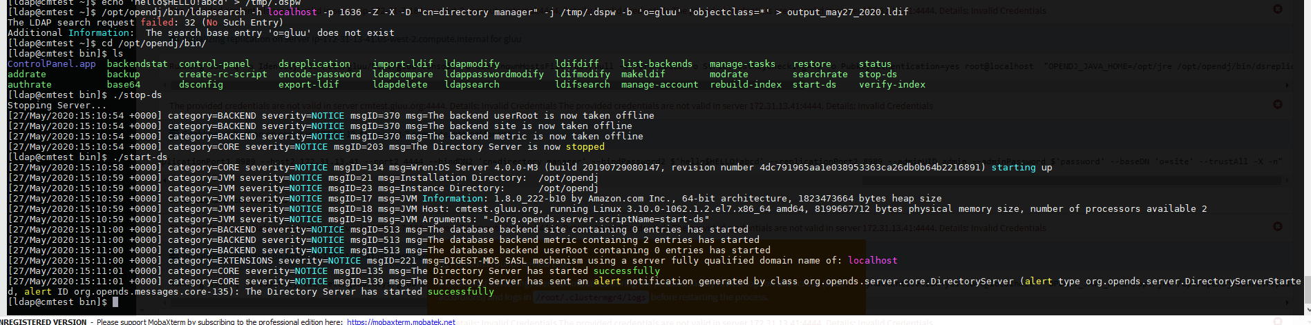Click the terminal cursor at the last prompt
The image size is (1311, 325).
coord(115,302)
